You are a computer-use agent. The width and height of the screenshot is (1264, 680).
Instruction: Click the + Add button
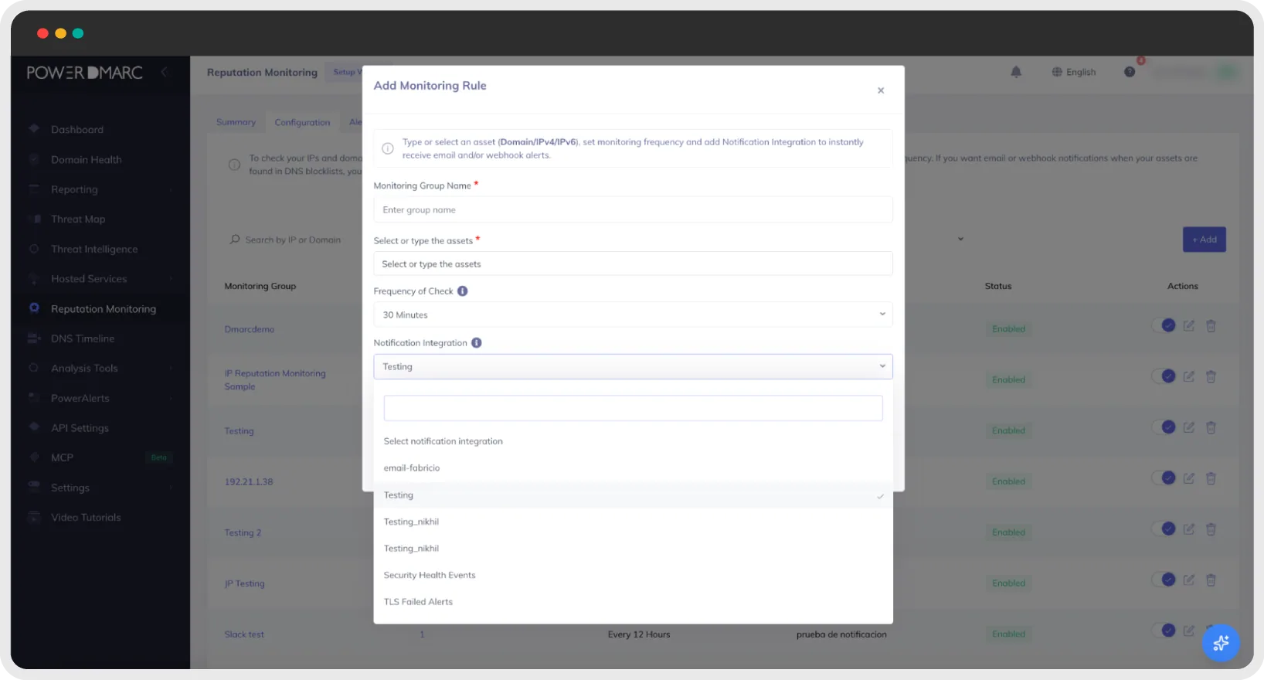coord(1205,240)
